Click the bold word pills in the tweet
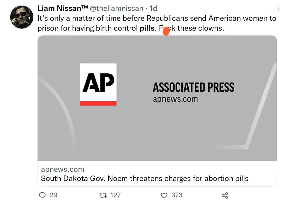287x203 pixels. (x=147, y=28)
